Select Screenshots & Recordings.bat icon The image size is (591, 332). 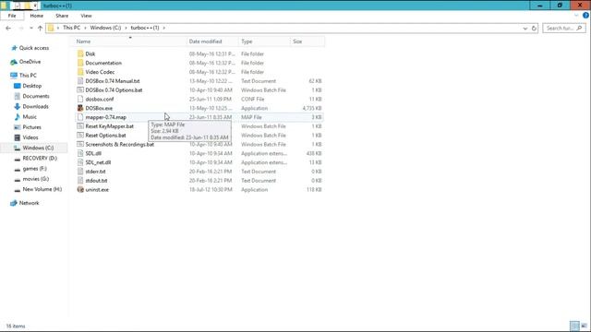pos(80,144)
